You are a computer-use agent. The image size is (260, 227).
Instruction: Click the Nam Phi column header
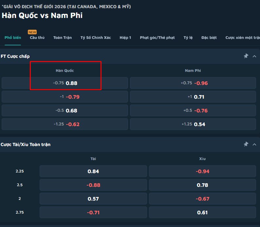pos(193,71)
